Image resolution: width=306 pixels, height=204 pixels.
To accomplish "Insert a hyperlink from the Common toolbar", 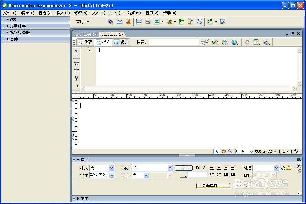I will pyautogui.click(x=110, y=22).
